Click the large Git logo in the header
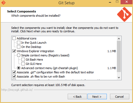 pyautogui.click(x=124, y=15)
